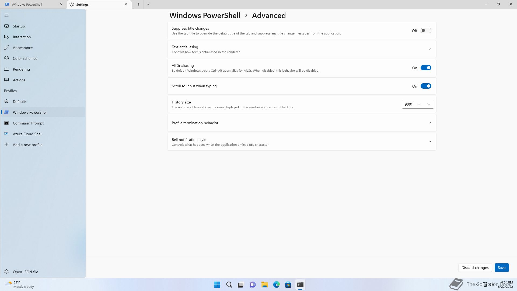
Task: Open a new tab with plus button
Action: pos(138,4)
